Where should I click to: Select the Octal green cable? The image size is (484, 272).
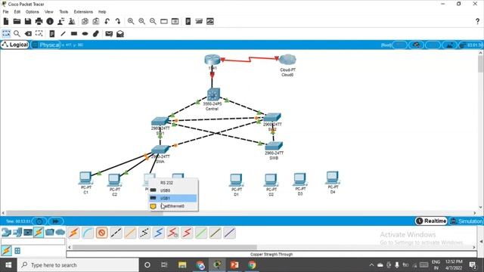pyautogui.click(x=201, y=233)
